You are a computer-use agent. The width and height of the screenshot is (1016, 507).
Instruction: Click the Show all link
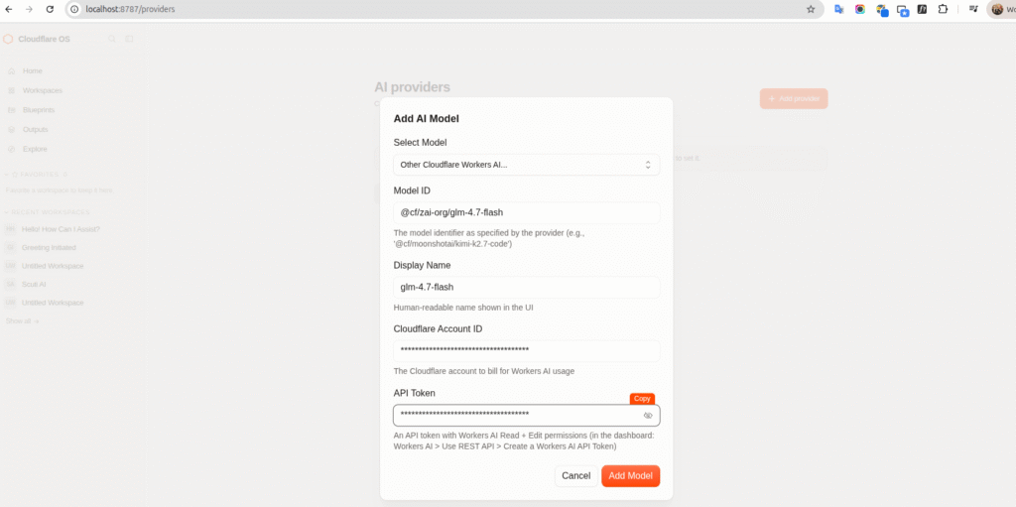[22, 320]
